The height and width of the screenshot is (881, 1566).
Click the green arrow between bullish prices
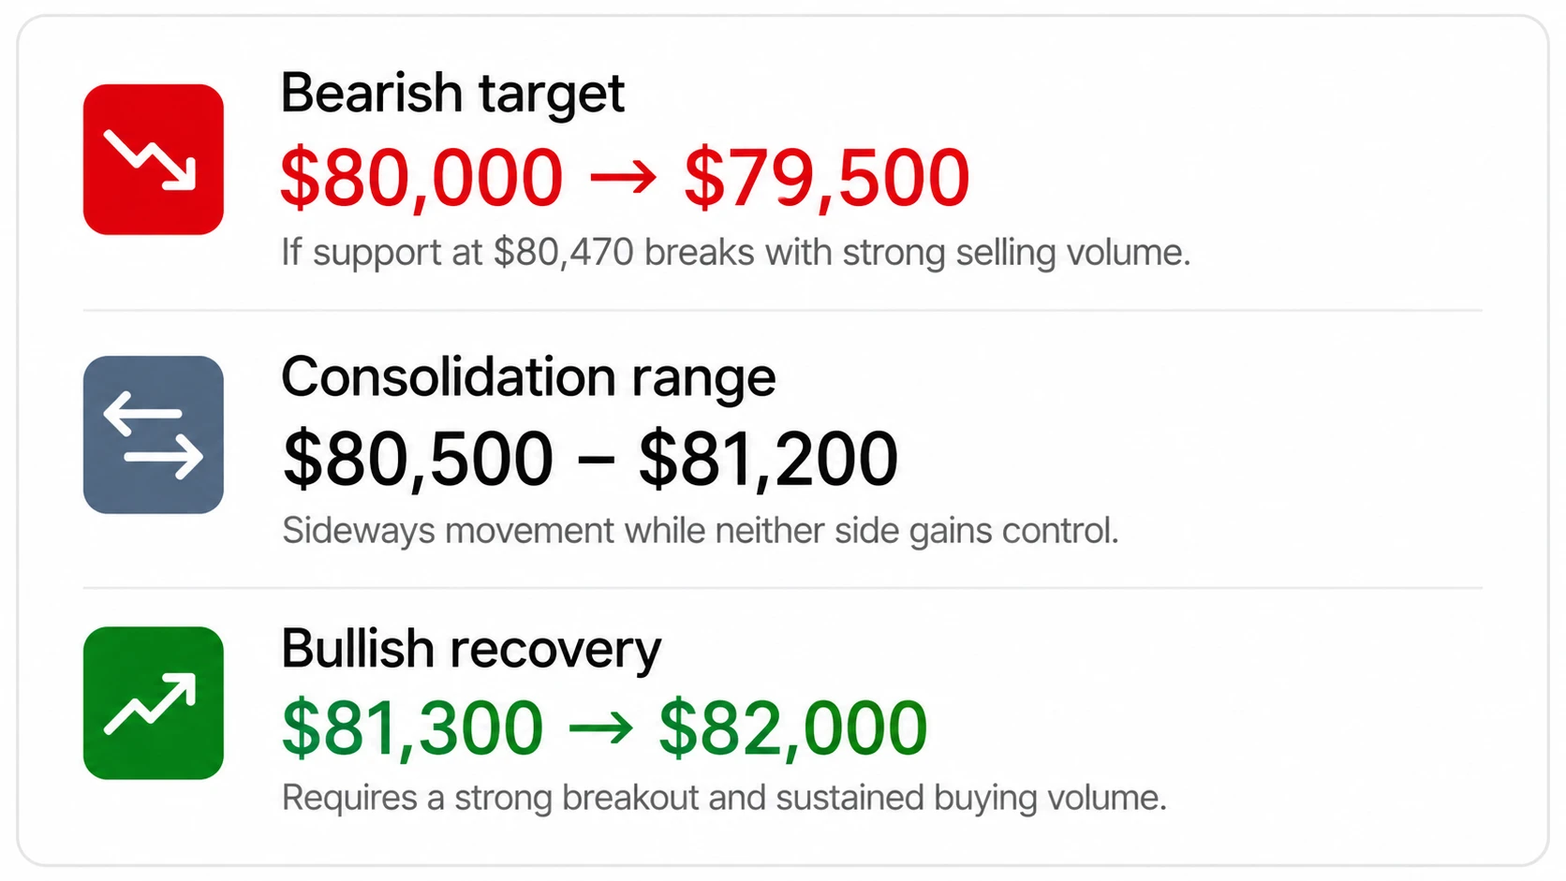[601, 728]
